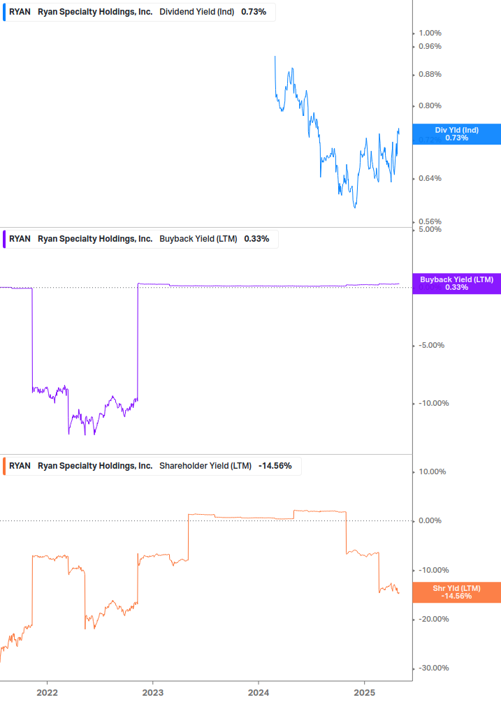Click the purple color bar of the buyback legend
This screenshot has width=501, height=702.
click(x=4, y=239)
